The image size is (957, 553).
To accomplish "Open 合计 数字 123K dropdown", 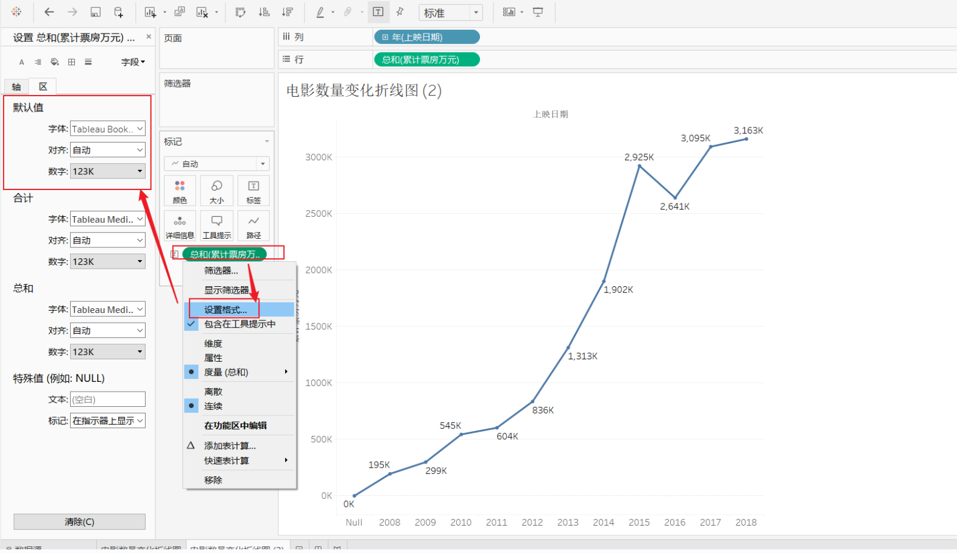I will [x=108, y=262].
